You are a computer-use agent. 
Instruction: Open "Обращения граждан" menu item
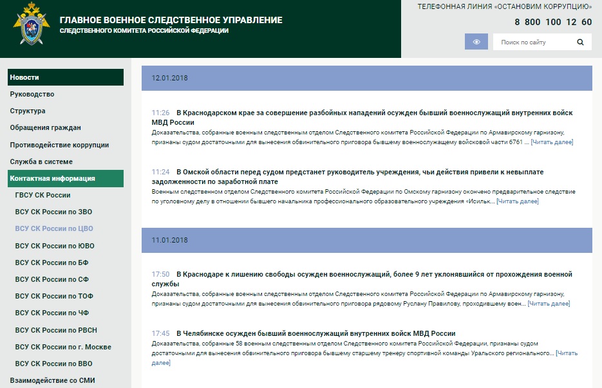point(45,127)
